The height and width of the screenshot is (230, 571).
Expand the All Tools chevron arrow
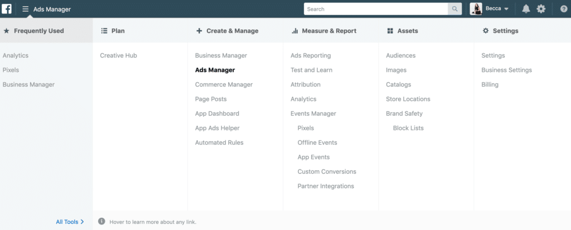pyautogui.click(x=83, y=222)
